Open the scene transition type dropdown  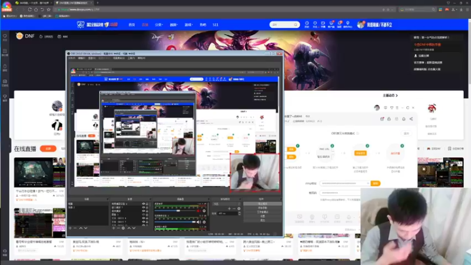pos(227,204)
